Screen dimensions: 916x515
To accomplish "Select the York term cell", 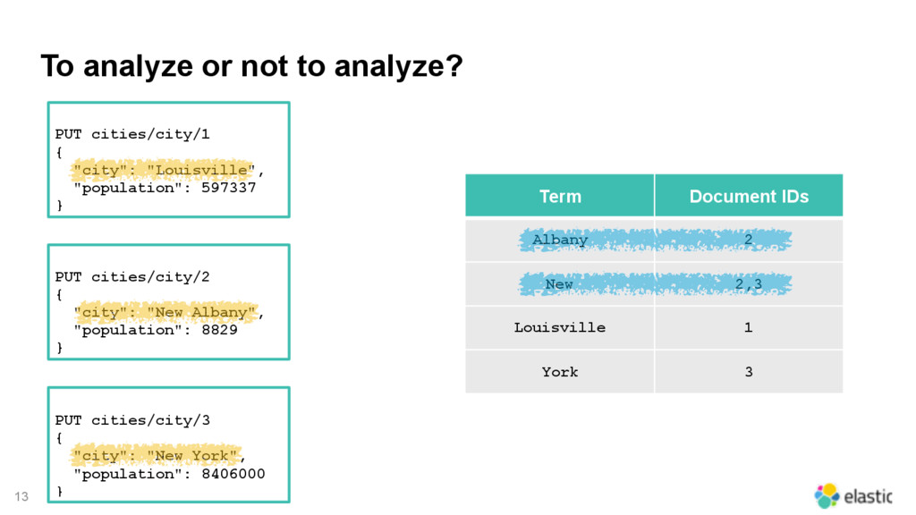I will tap(560, 372).
